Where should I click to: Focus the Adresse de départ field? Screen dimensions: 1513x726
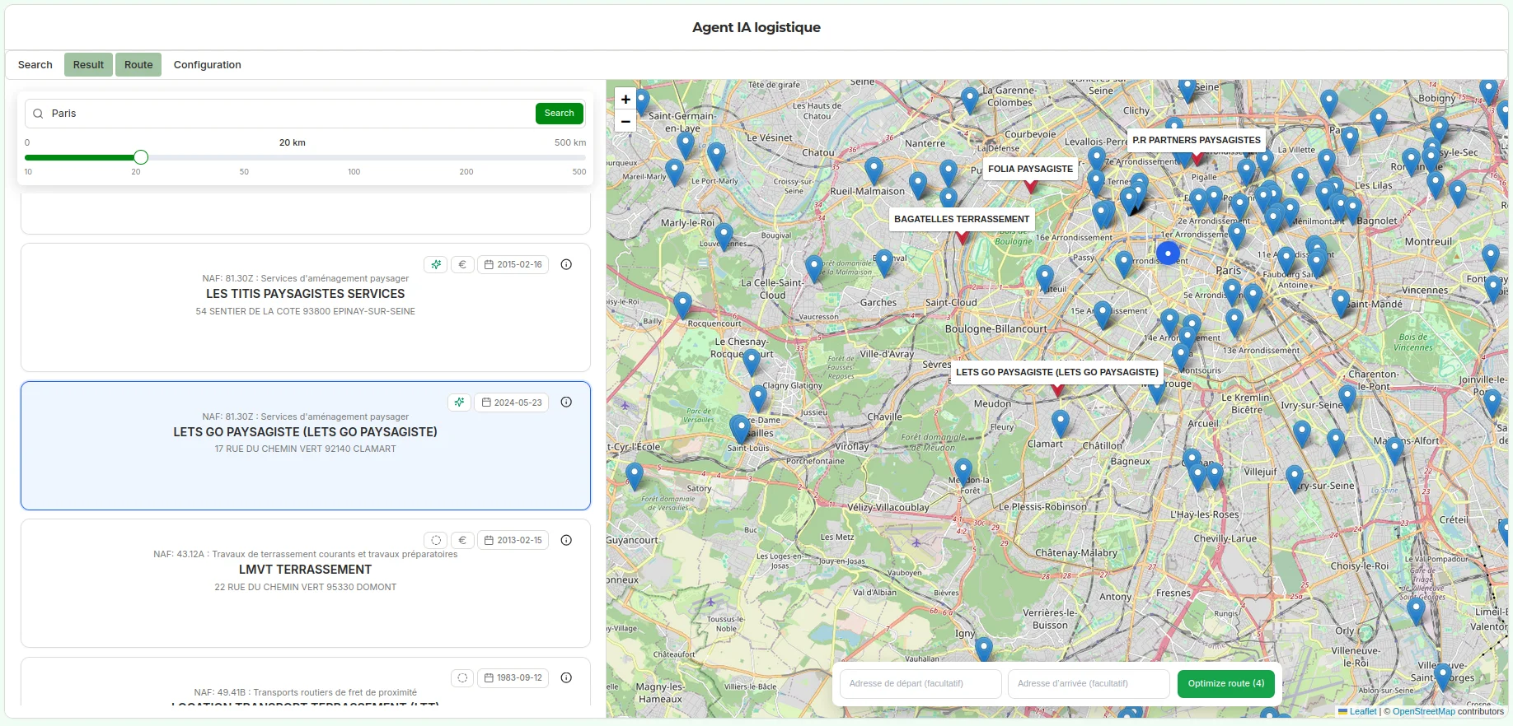coord(920,684)
